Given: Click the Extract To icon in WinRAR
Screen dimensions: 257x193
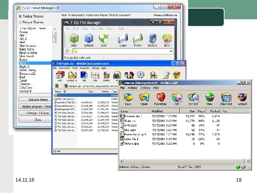Looking at the screenshot, I should click(x=72, y=75).
